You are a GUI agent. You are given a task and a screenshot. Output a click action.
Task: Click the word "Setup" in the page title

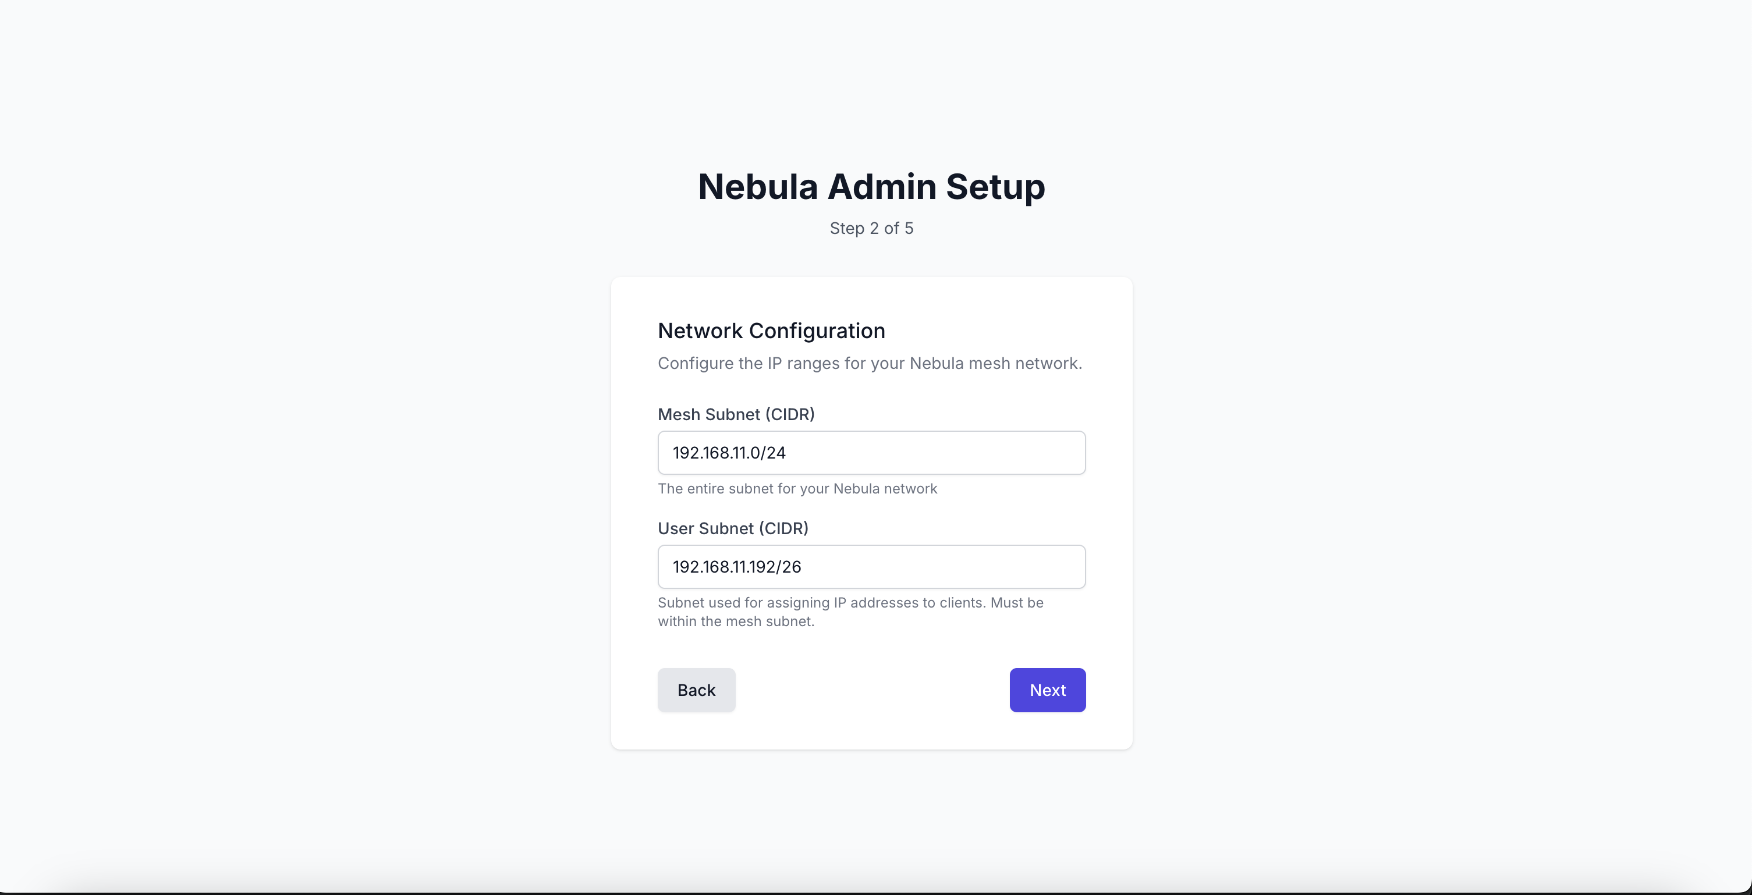pyautogui.click(x=995, y=186)
